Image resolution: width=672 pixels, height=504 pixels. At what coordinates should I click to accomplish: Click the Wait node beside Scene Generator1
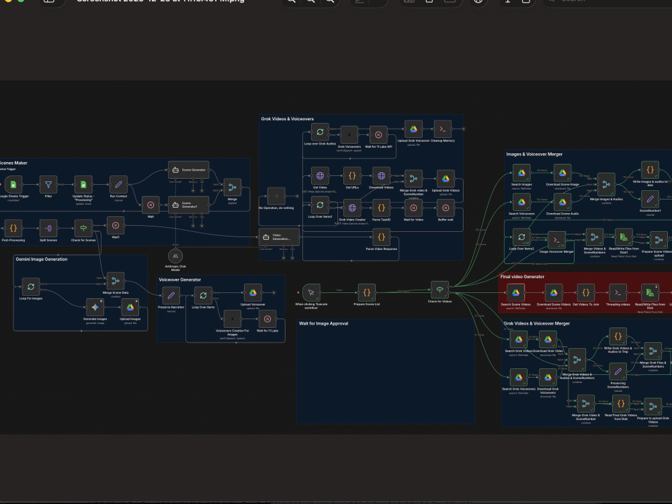pos(151,205)
